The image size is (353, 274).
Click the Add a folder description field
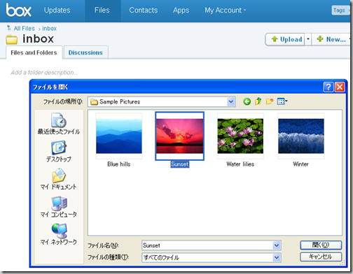(x=44, y=73)
